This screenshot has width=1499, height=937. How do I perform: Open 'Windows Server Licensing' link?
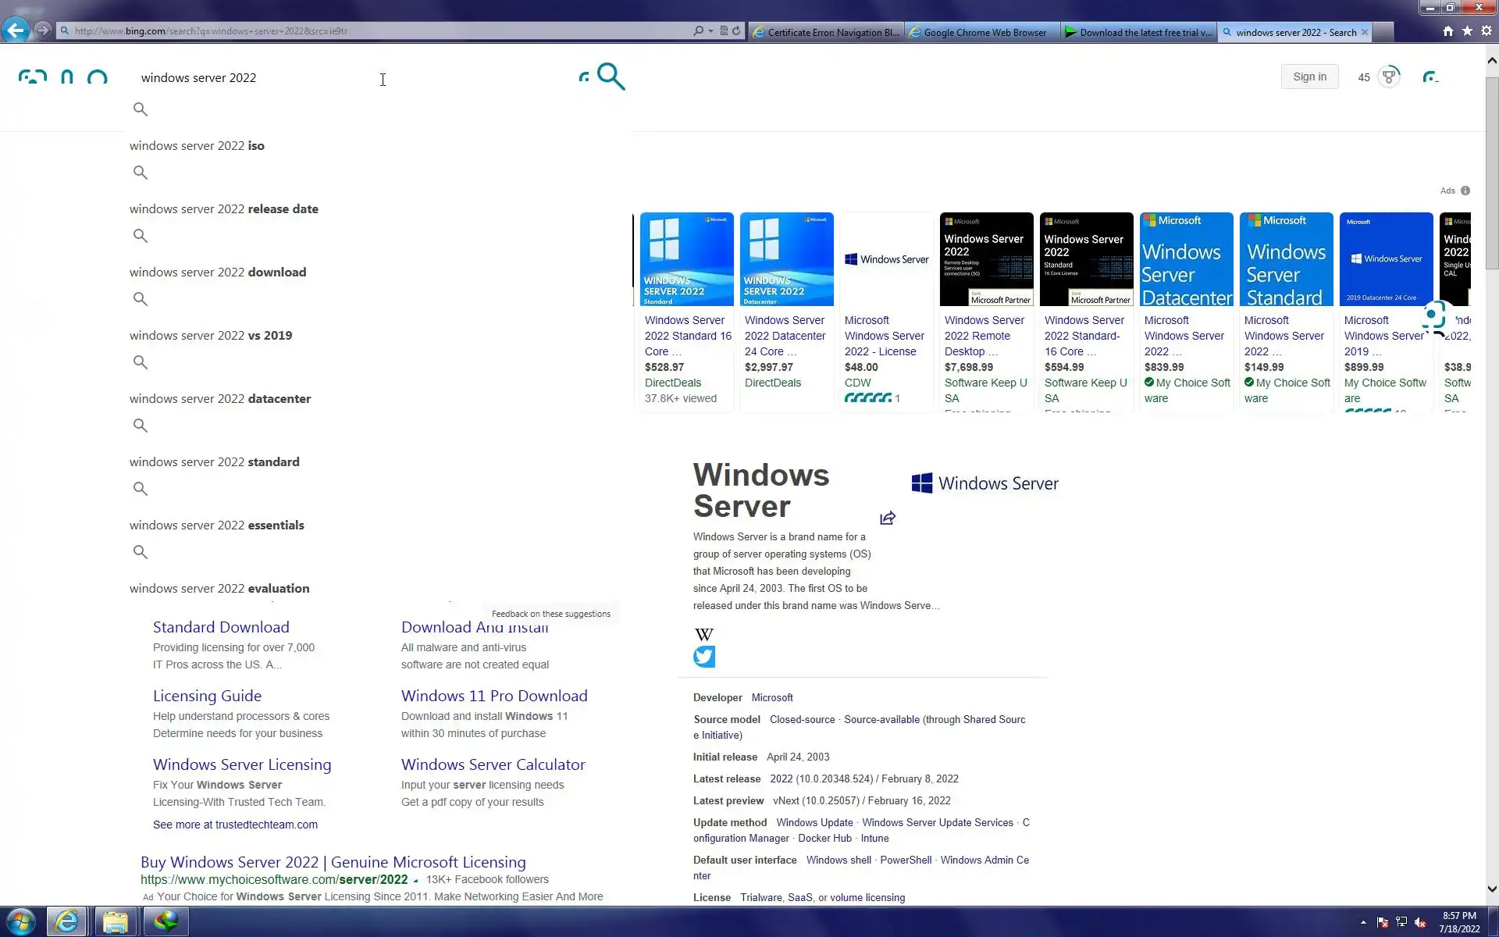point(242,764)
